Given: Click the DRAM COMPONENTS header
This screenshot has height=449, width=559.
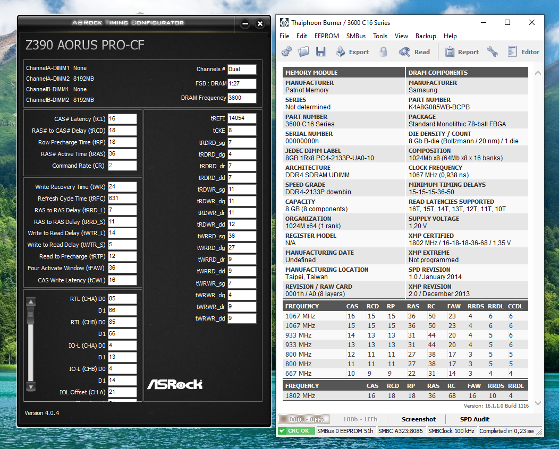Looking at the screenshot, I should [467, 72].
